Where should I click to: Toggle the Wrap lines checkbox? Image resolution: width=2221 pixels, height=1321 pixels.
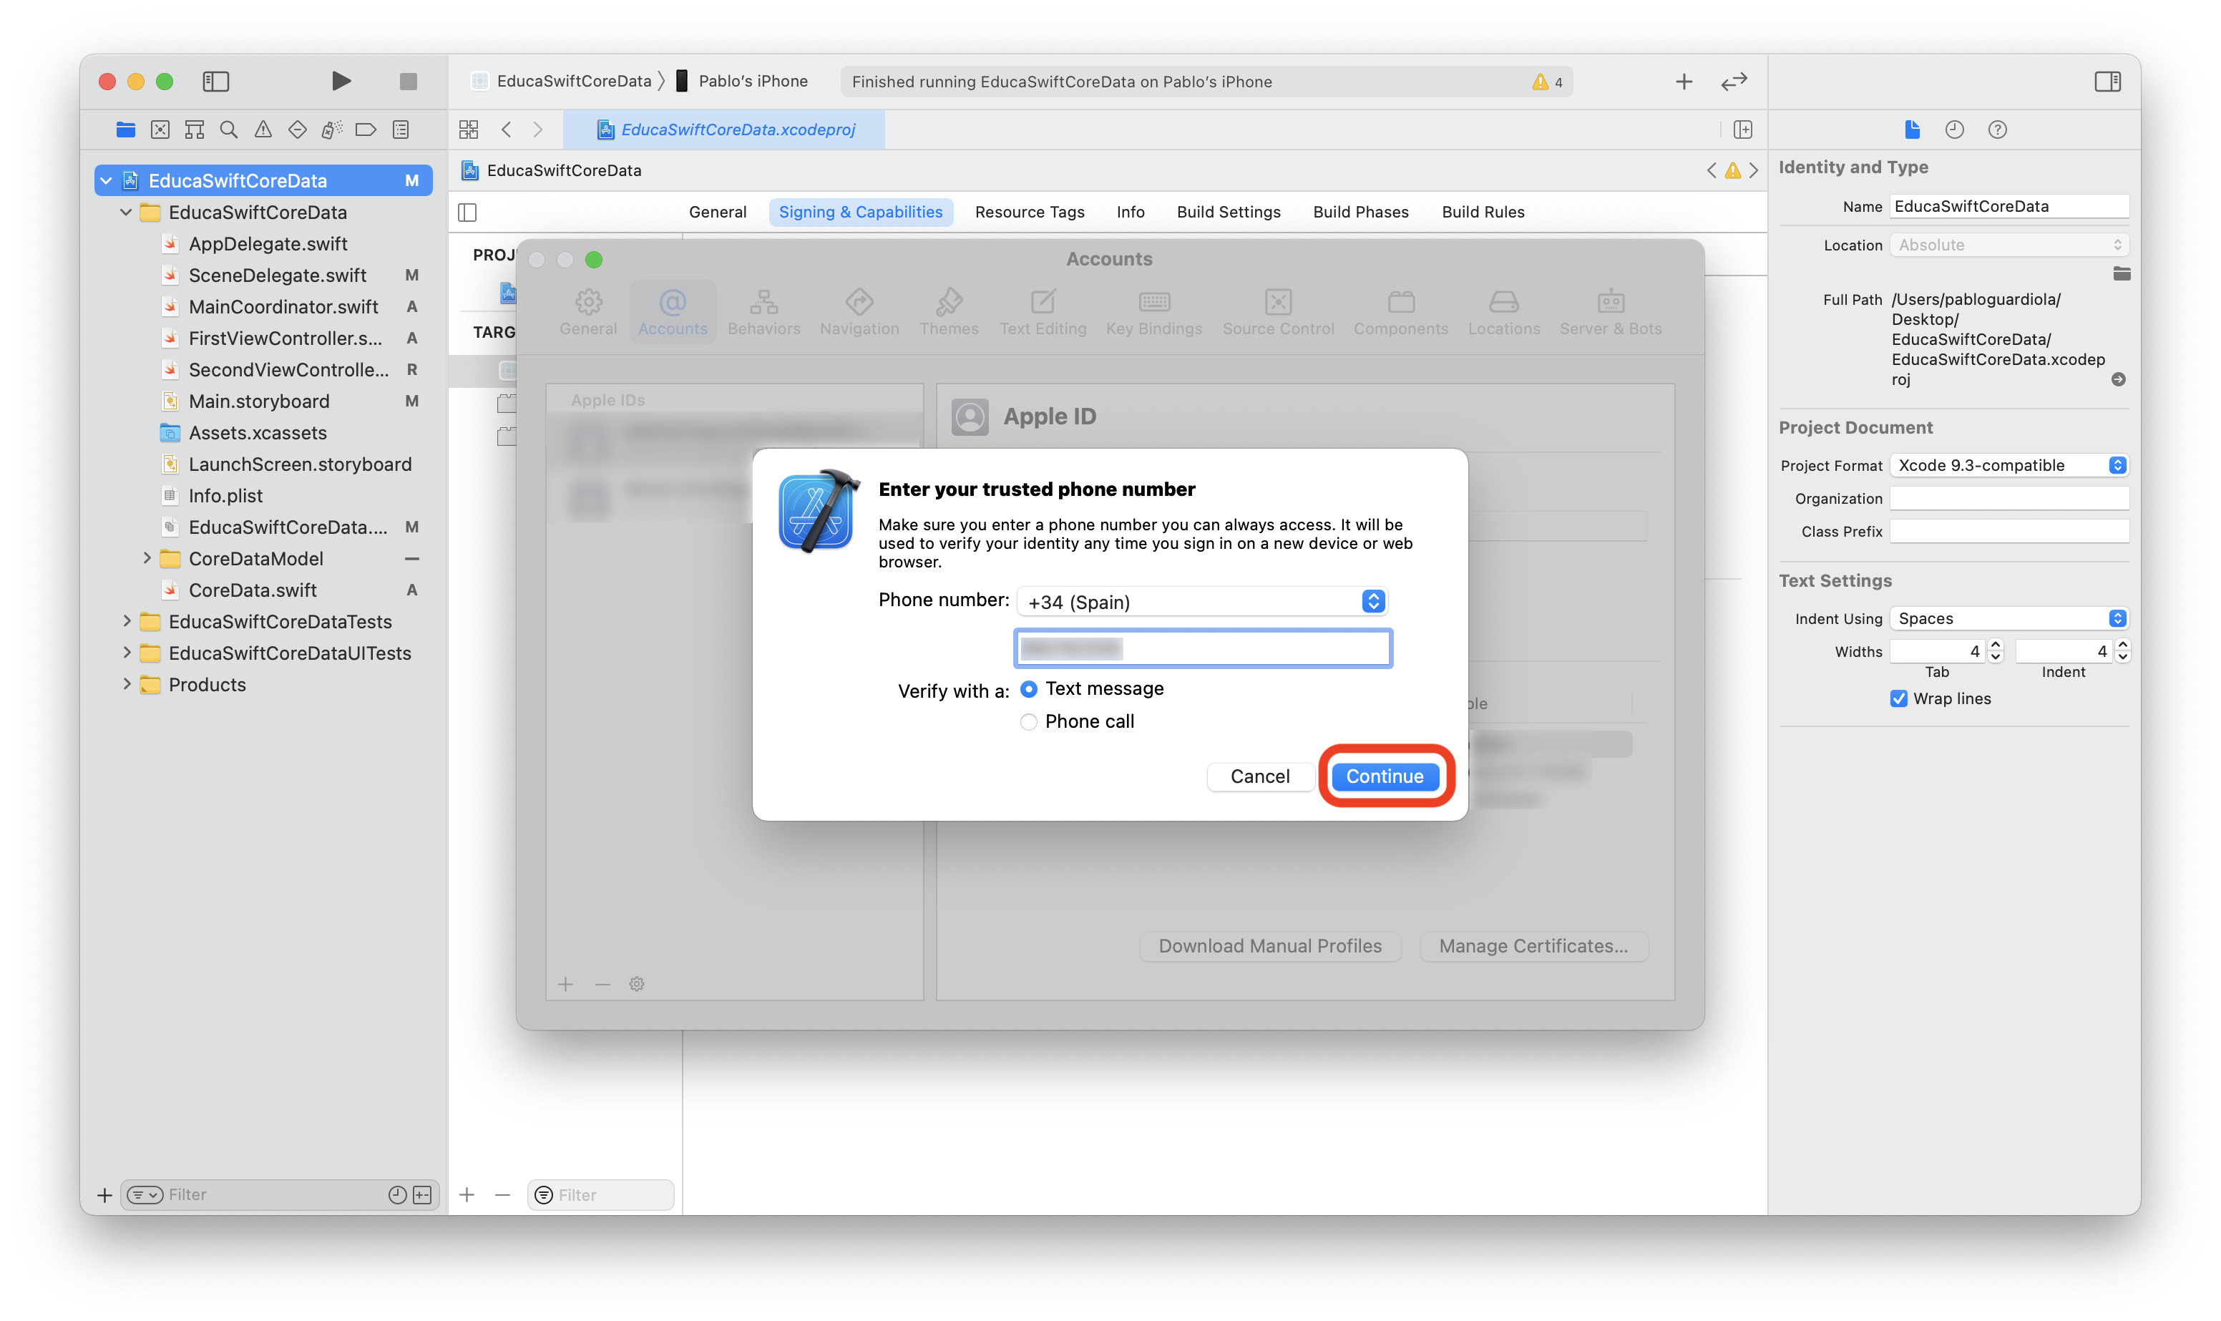[1899, 698]
